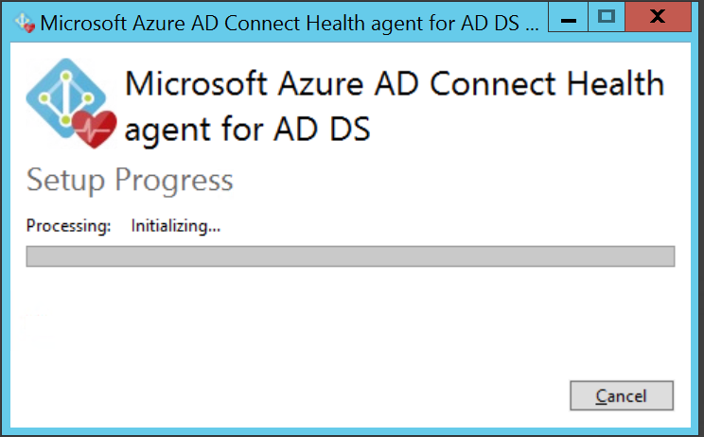Click the 'Setup Progress' heading
Viewport: 704px width, 437px height.
pos(130,180)
